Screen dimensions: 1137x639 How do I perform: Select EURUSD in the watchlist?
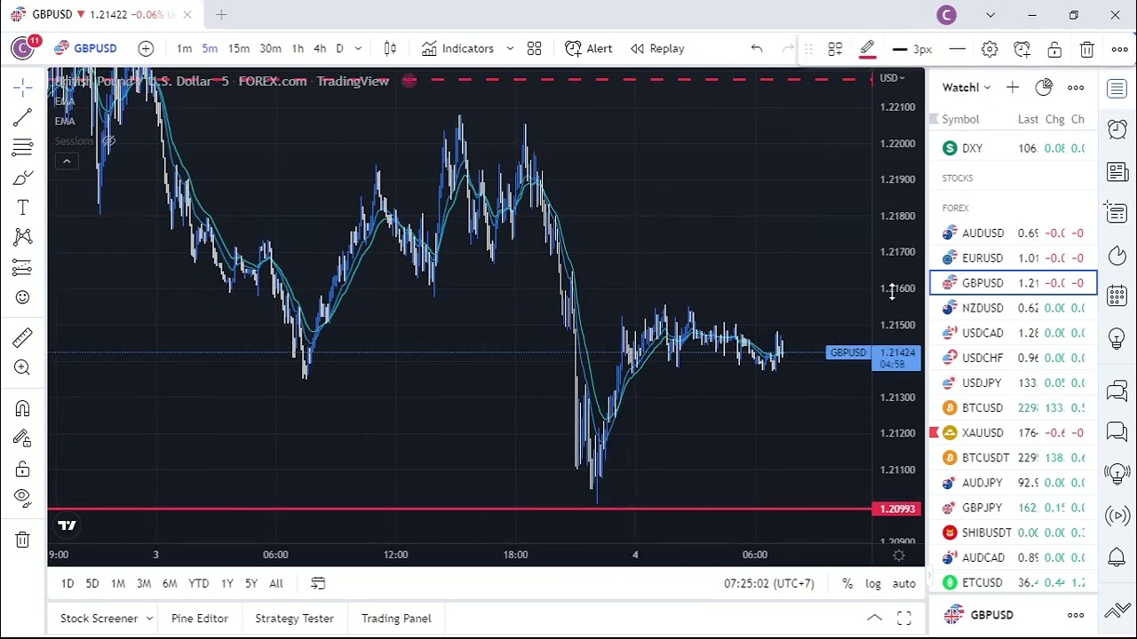(x=1013, y=258)
